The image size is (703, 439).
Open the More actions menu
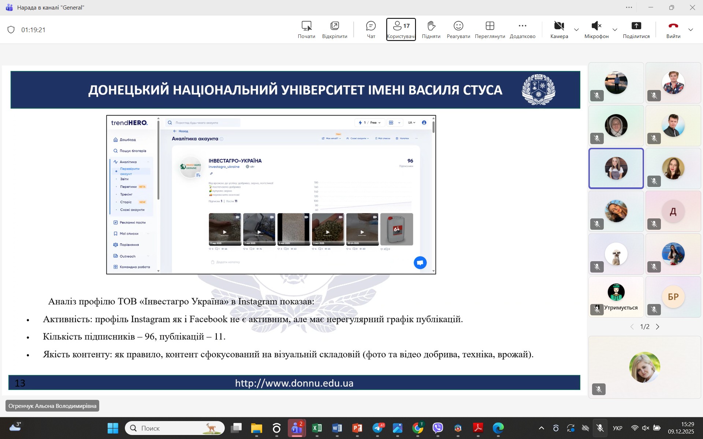522,29
